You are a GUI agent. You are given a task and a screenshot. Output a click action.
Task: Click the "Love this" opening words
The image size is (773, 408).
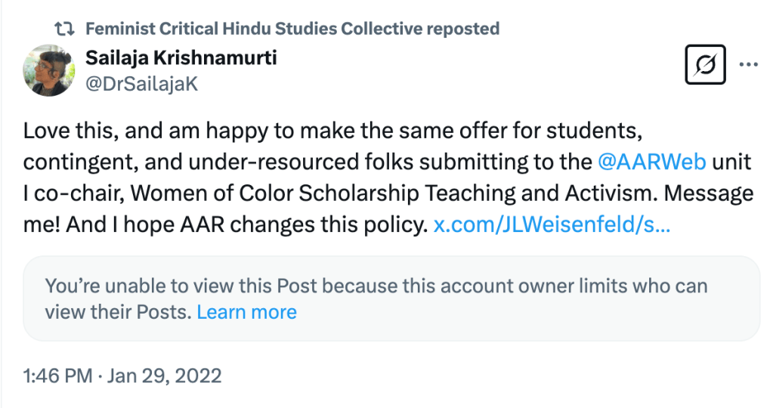click(x=64, y=130)
